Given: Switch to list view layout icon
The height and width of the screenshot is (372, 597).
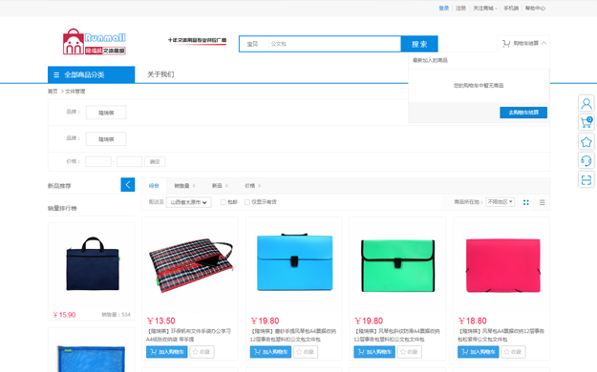Looking at the screenshot, I should pos(543,202).
